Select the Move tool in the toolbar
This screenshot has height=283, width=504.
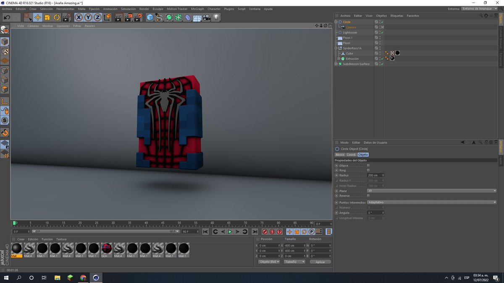[x=38, y=17]
